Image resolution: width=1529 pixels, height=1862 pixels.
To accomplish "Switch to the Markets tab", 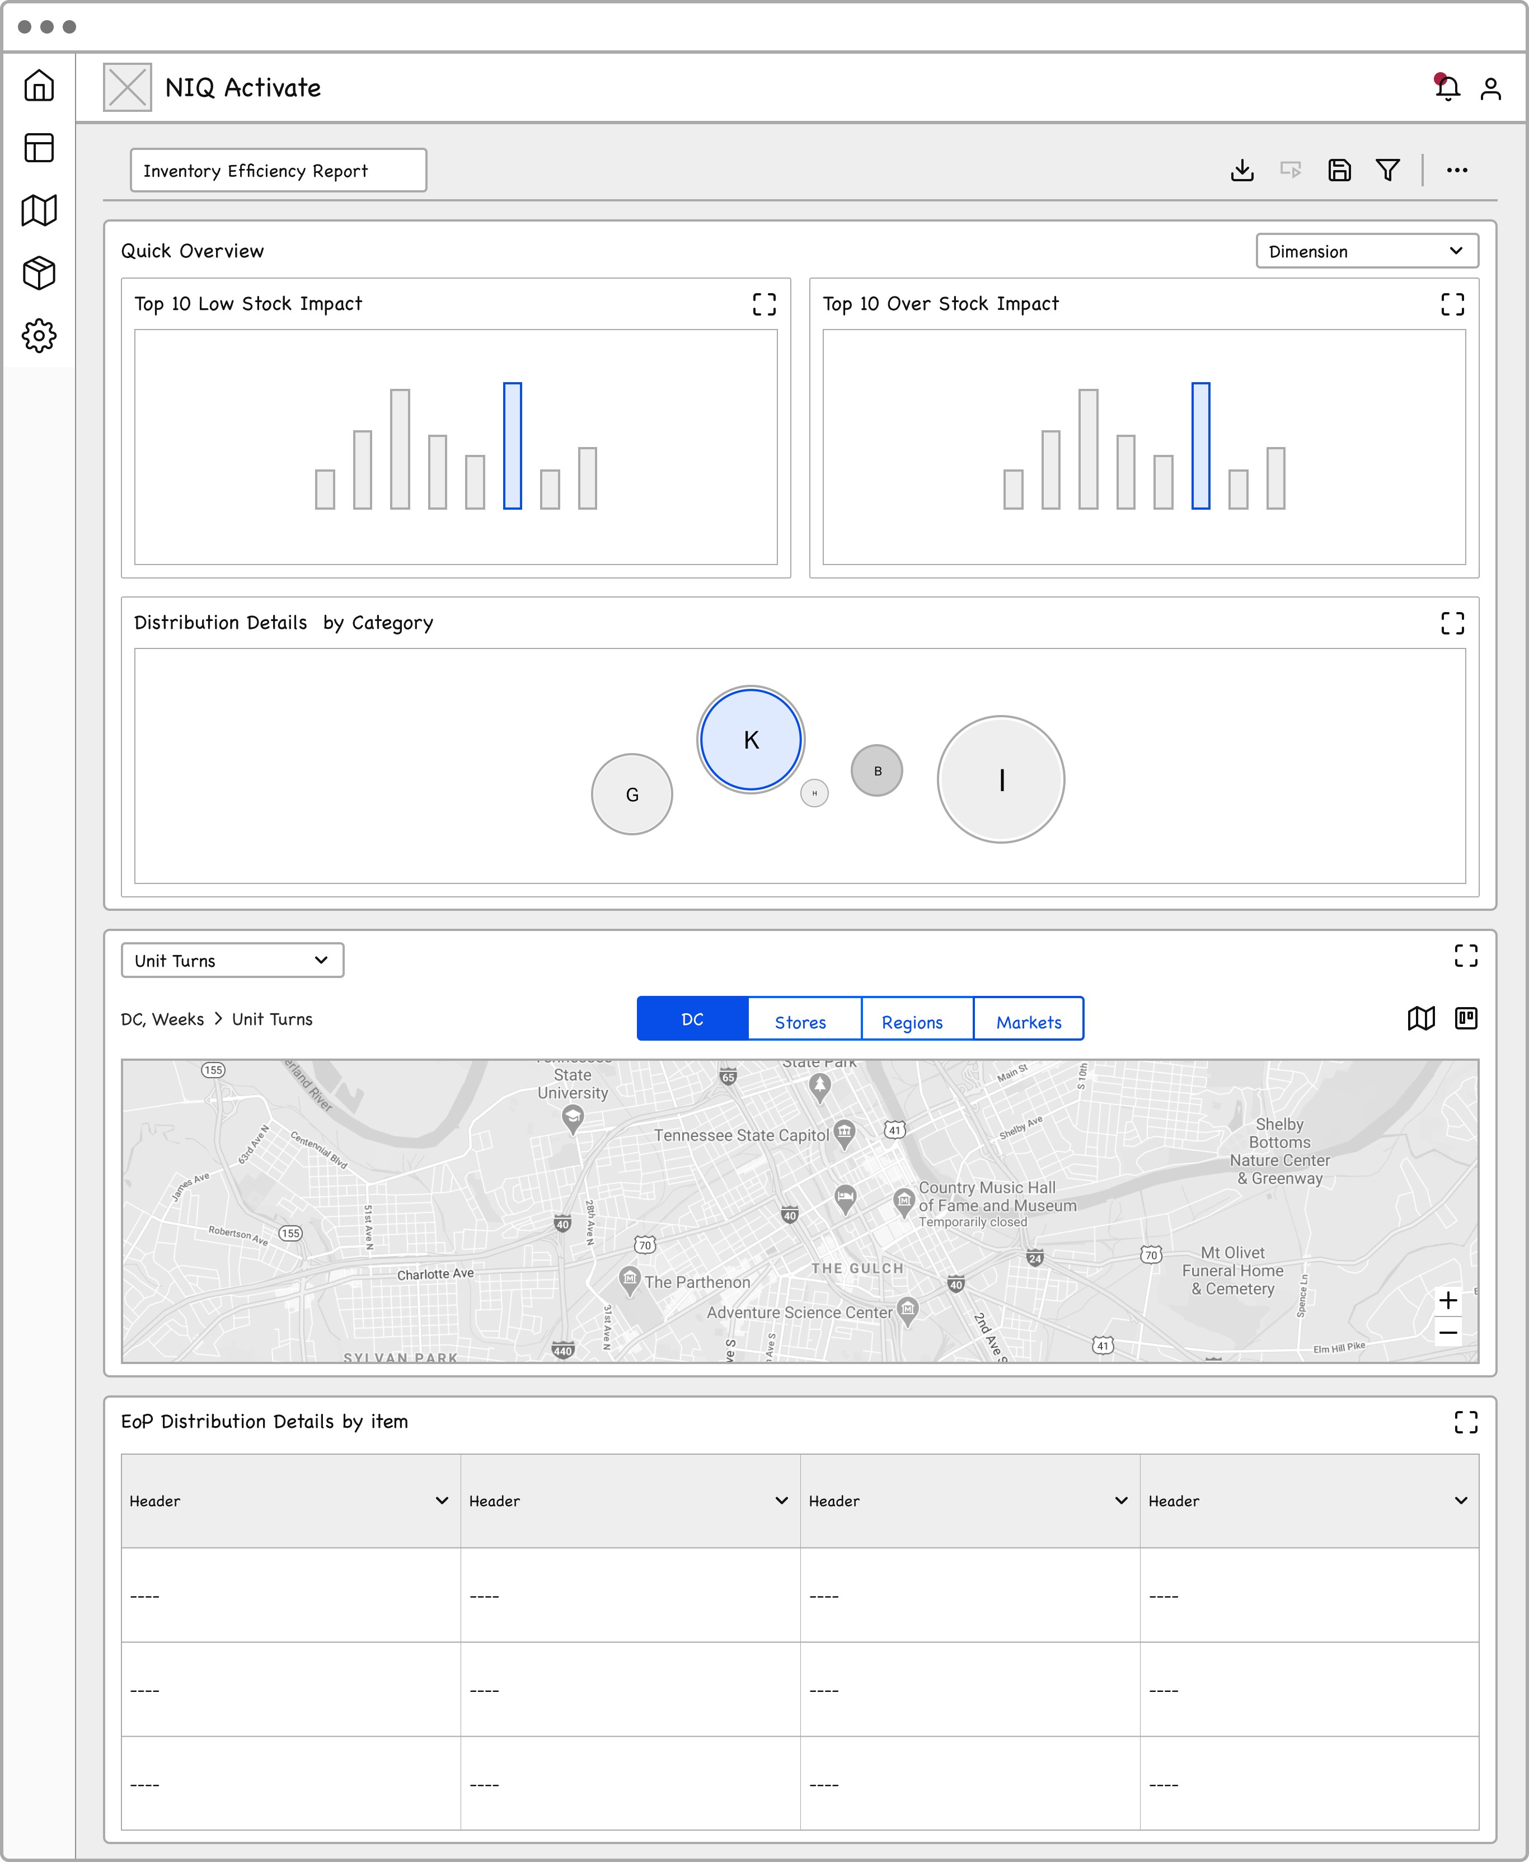I will tap(1029, 1021).
